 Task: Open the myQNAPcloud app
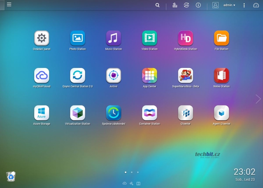point(41,76)
